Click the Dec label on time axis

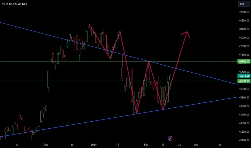pos(46,145)
